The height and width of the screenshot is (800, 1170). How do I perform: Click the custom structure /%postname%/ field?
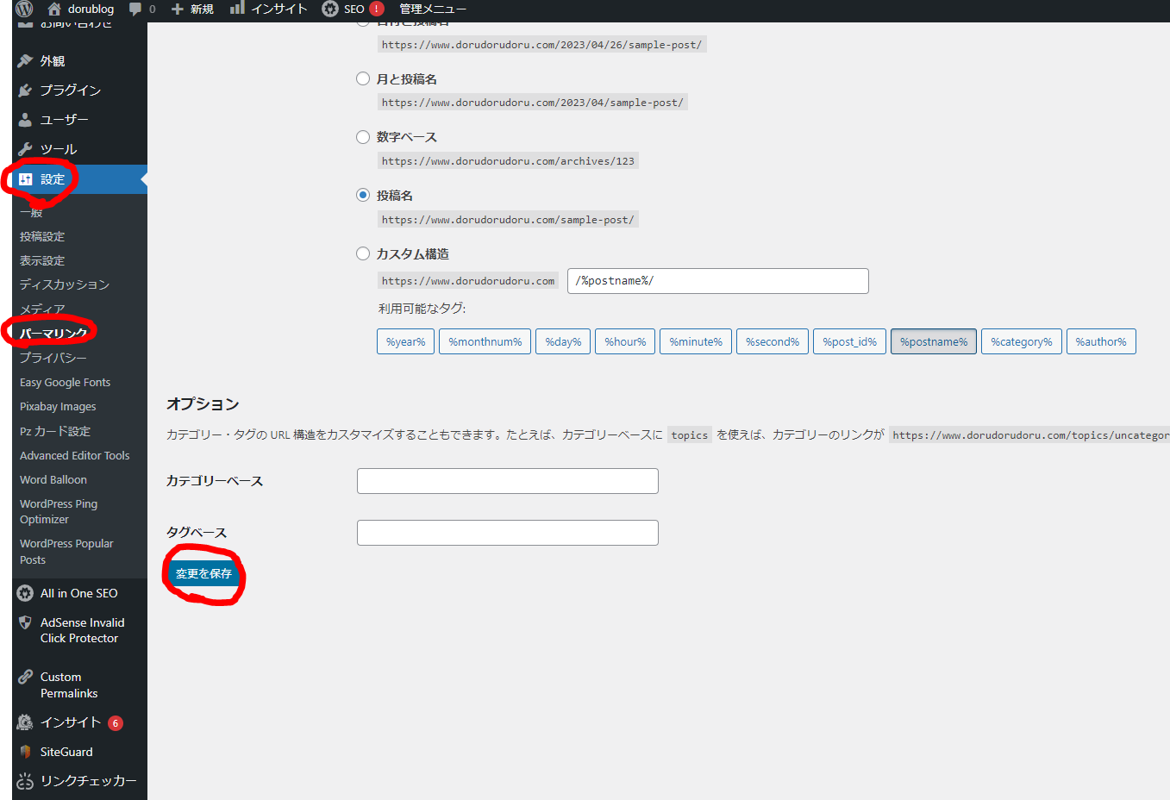pyautogui.click(x=718, y=281)
